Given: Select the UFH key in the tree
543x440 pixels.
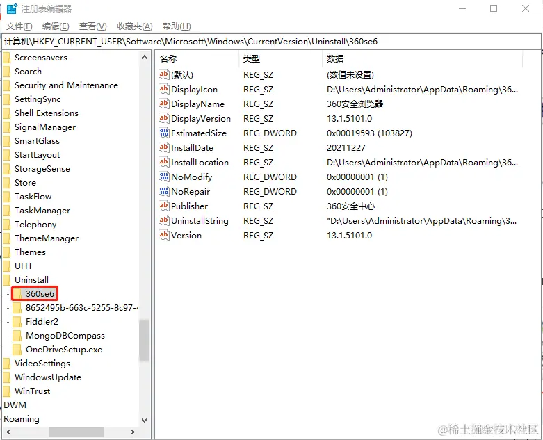Looking at the screenshot, I should (x=23, y=266).
